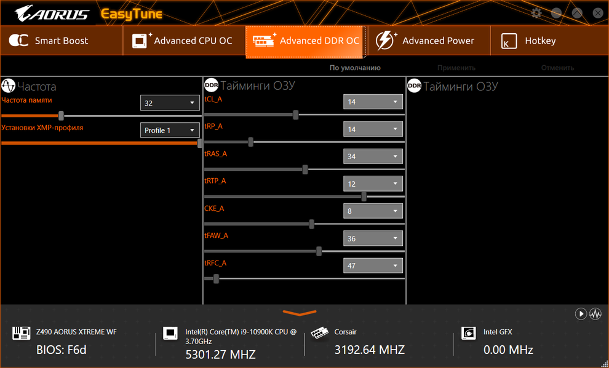The width and height of the screenshot is (609, 368).
Task: Click the tFAW_A slider handle
Action: tap(319, 251)
